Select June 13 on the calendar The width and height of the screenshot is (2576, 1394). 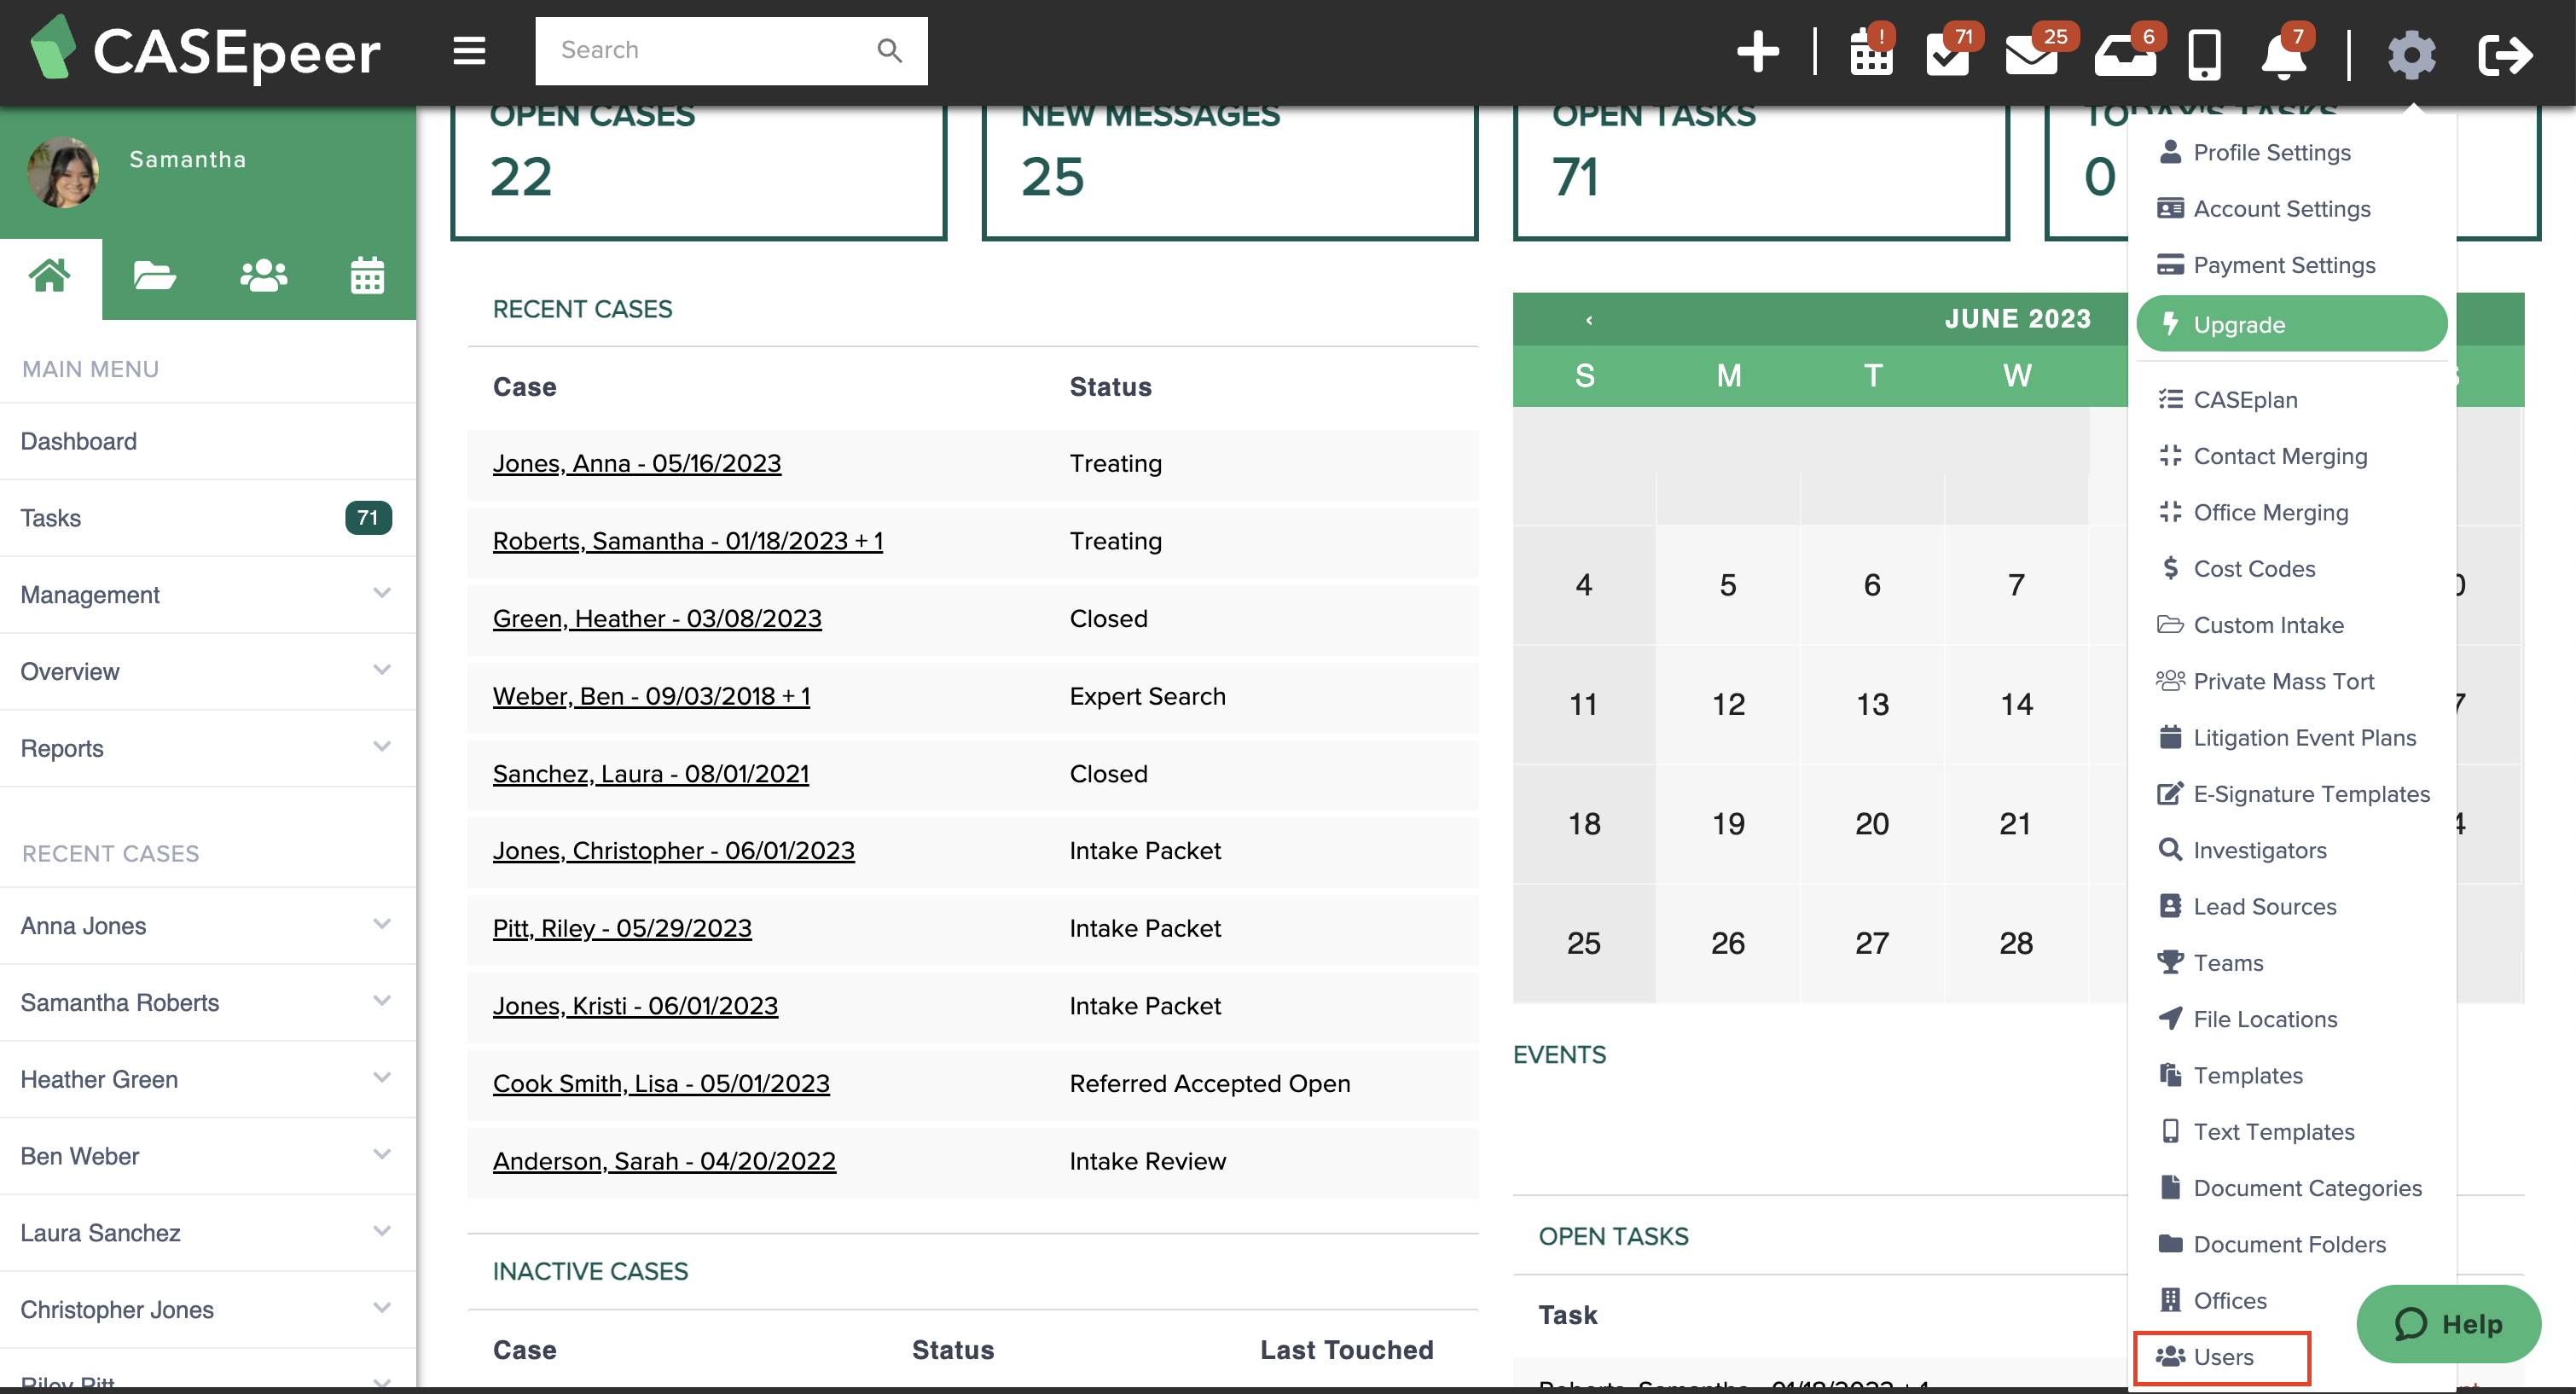click(1872, 704)
